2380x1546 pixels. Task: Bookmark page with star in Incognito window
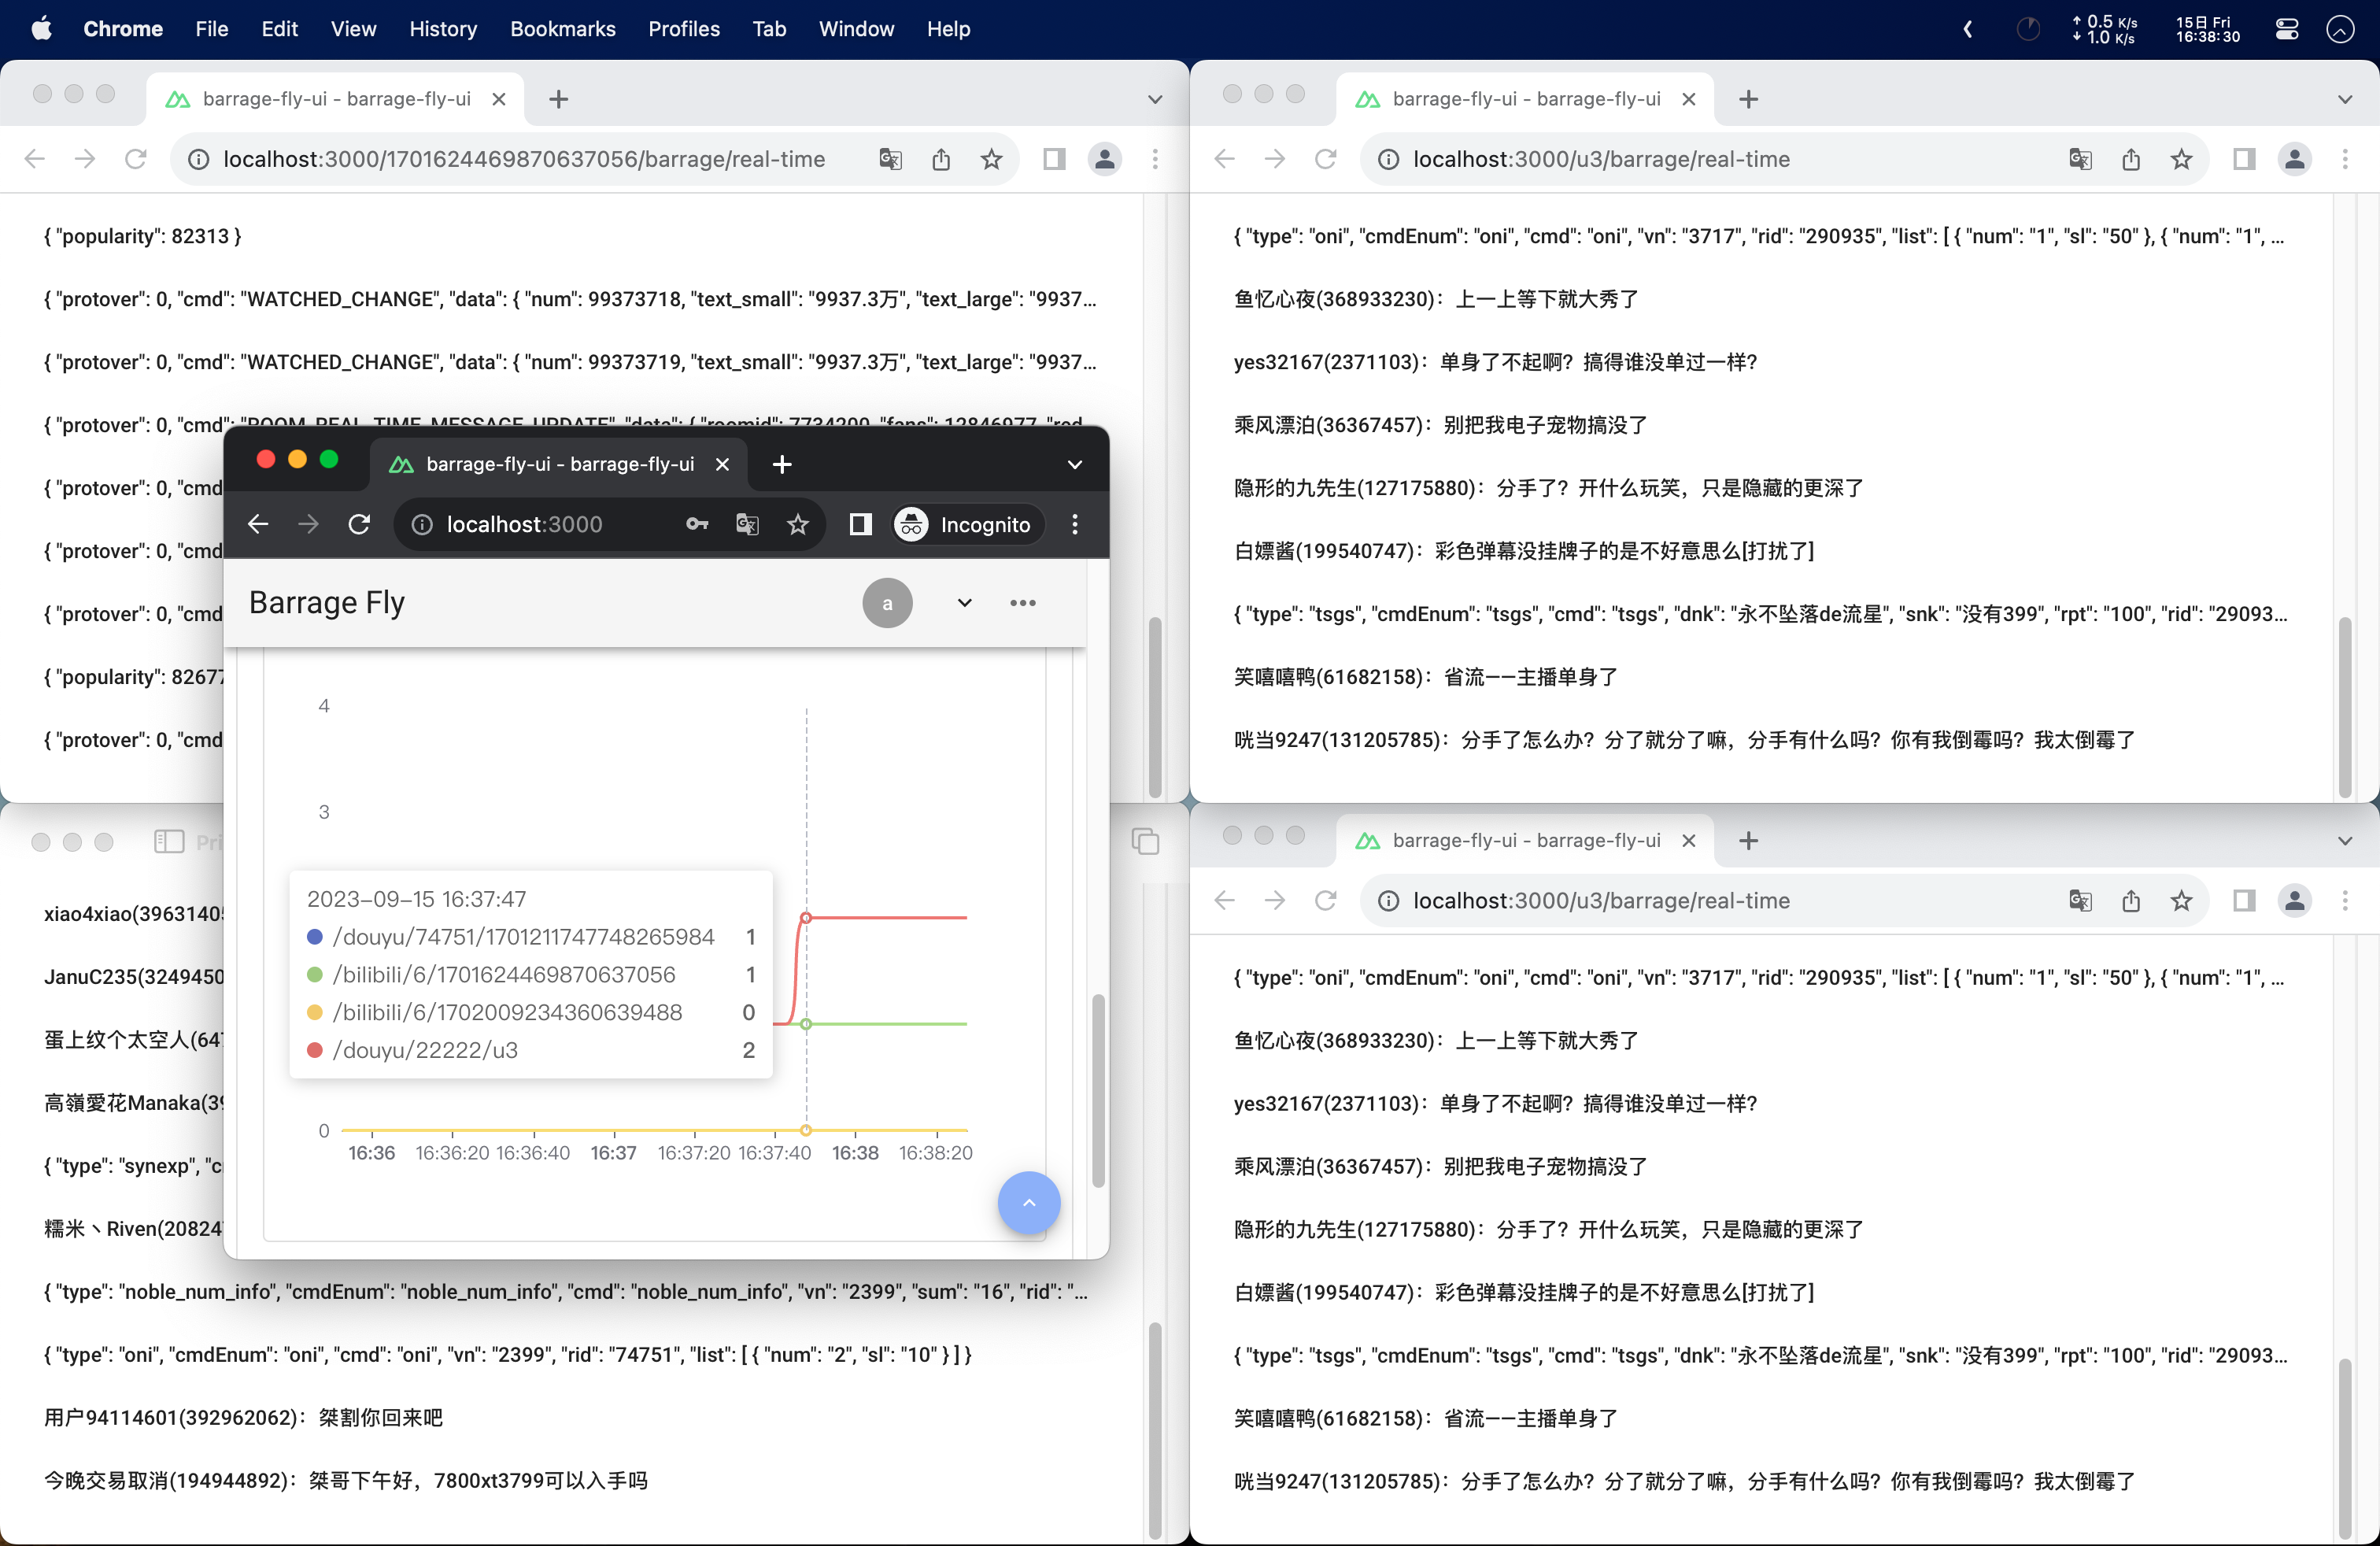(797, 524)
